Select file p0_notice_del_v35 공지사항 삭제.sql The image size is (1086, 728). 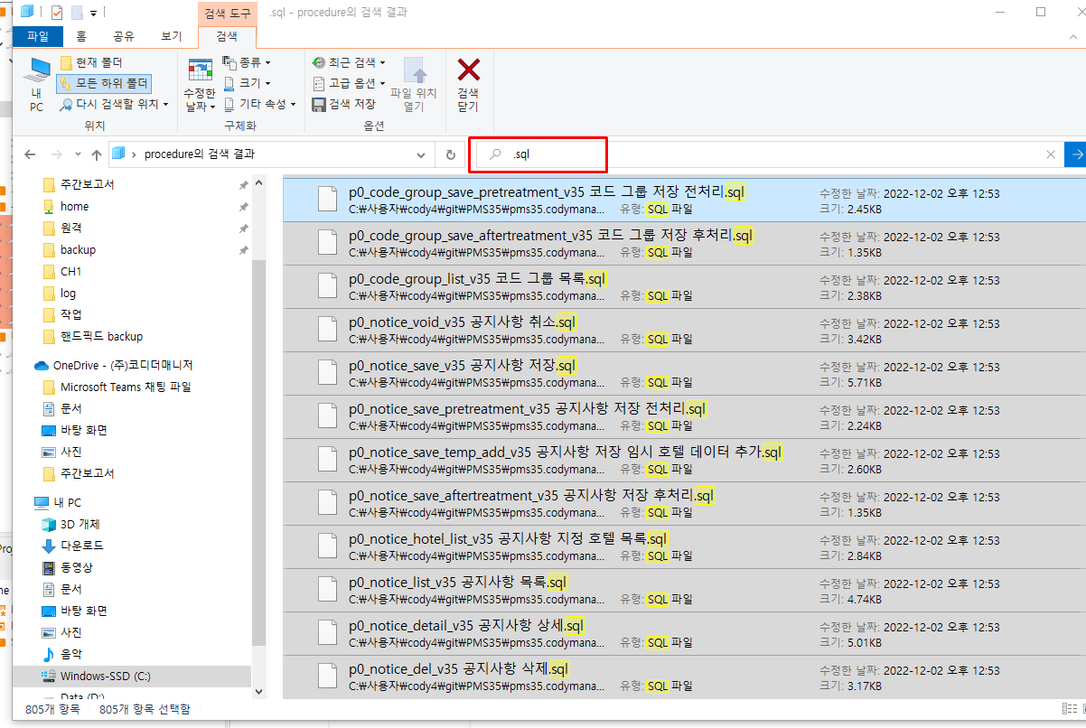click(x=685, y=677)
